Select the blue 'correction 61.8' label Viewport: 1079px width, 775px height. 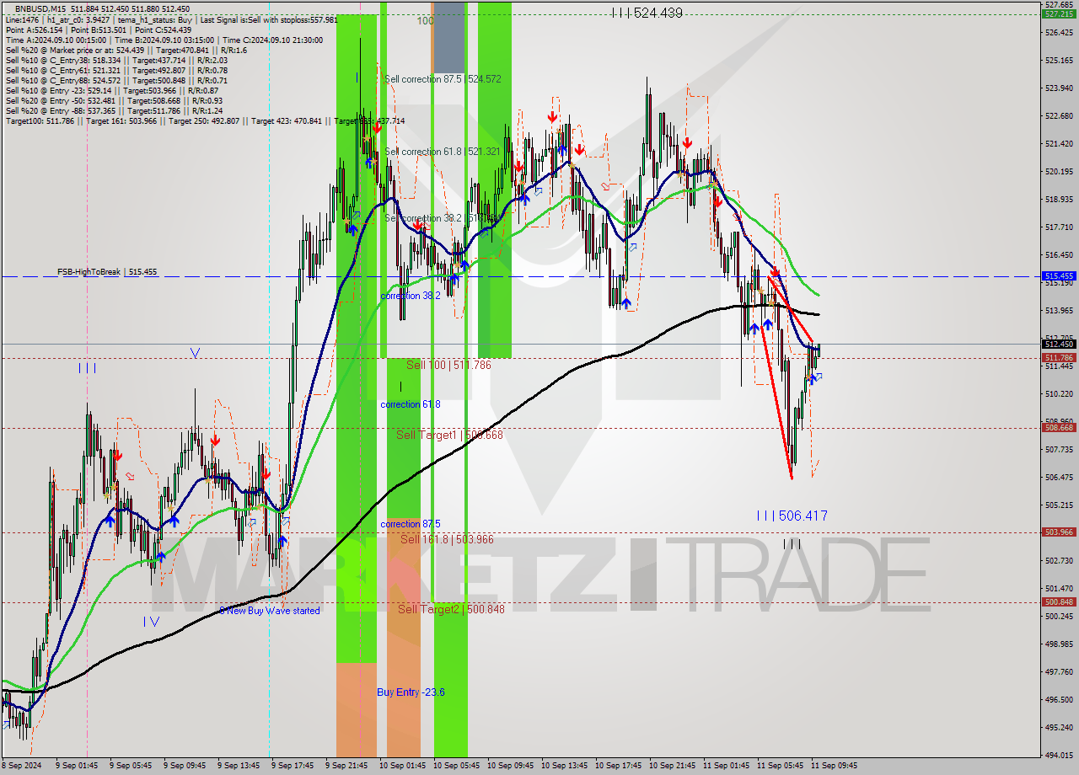pyautogui.click(x=410, y=404)
